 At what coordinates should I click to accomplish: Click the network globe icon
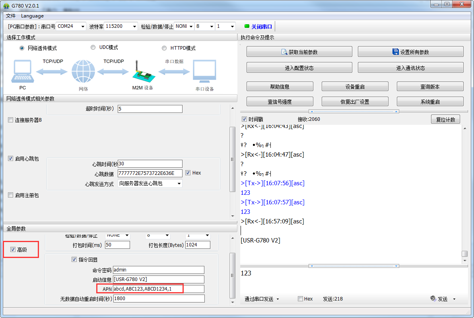point(83,72)
